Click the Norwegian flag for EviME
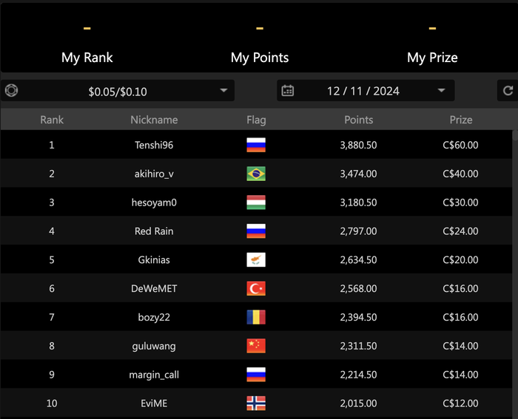The image size is (518, 419). (x=256, y=403)
